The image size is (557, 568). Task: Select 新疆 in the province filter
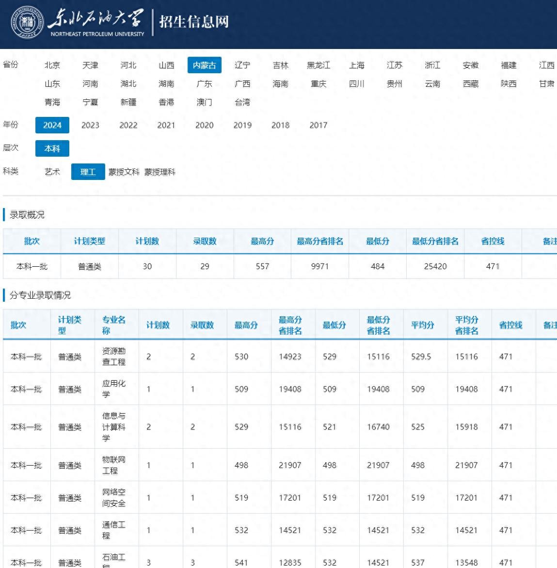(x=128, y=102)
